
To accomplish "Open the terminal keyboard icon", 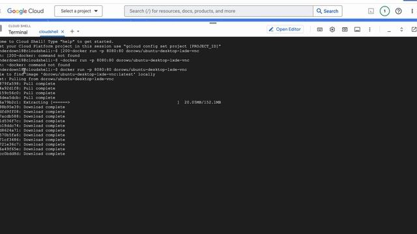I will tap(320, 29).
